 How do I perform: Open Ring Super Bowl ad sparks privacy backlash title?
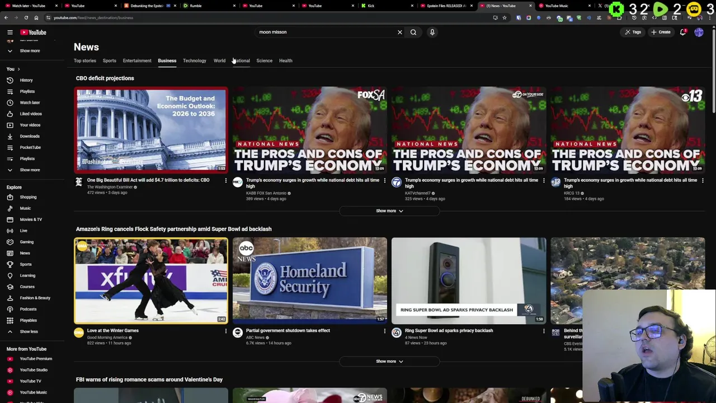[449, 331]
